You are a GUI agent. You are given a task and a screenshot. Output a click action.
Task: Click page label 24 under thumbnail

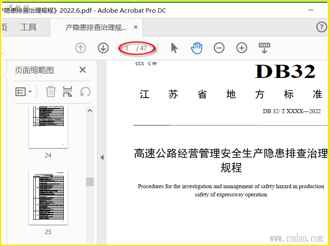tap(48, 155)
